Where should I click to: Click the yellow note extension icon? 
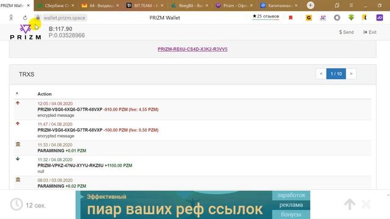tap(364, 18)
